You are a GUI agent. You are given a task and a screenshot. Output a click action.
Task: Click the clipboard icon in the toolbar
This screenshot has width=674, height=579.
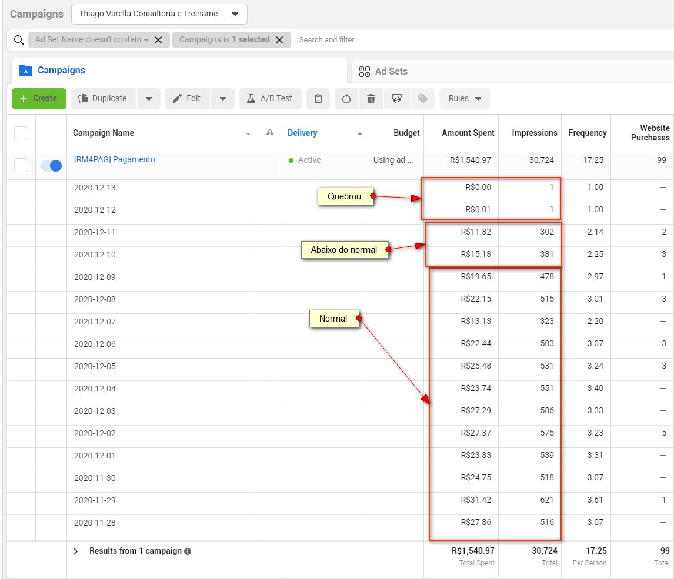point(318,99)
